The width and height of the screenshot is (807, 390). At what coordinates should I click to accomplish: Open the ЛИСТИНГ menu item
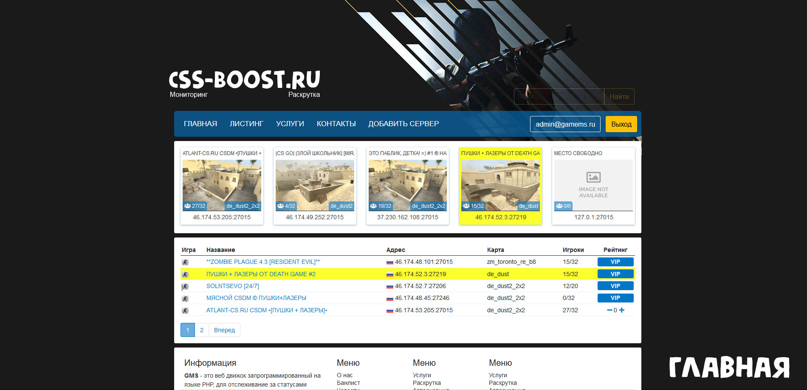point(246,124)
